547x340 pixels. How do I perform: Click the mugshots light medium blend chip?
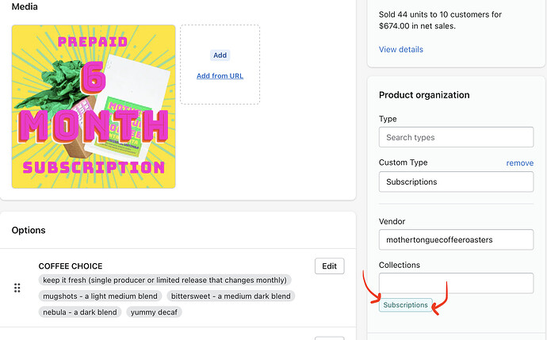(x=100, y=296)
